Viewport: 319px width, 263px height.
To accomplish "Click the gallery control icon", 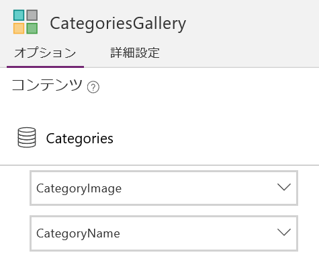I will 26,22.
